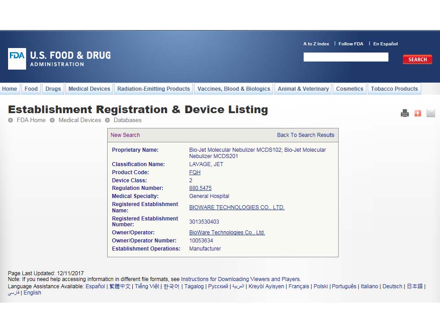The image size is (440, 330).
Task: Open product code FQH link
Action: pos(195,172)
